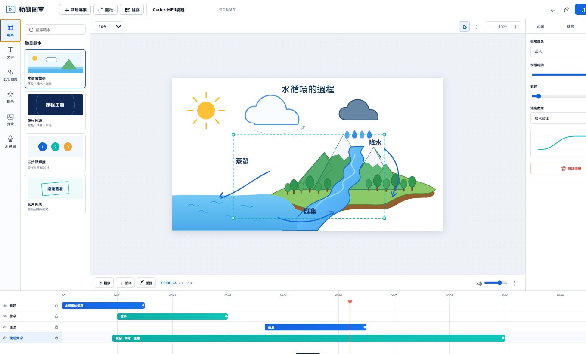Screen dimensions: 586x354
Task: Zoom out with the minus icon
Action: pos(490,27)
